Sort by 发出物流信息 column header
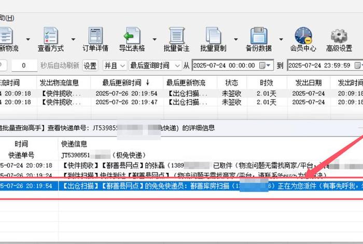The height and width of the screenshot is (244, 363). coord(63,83)
